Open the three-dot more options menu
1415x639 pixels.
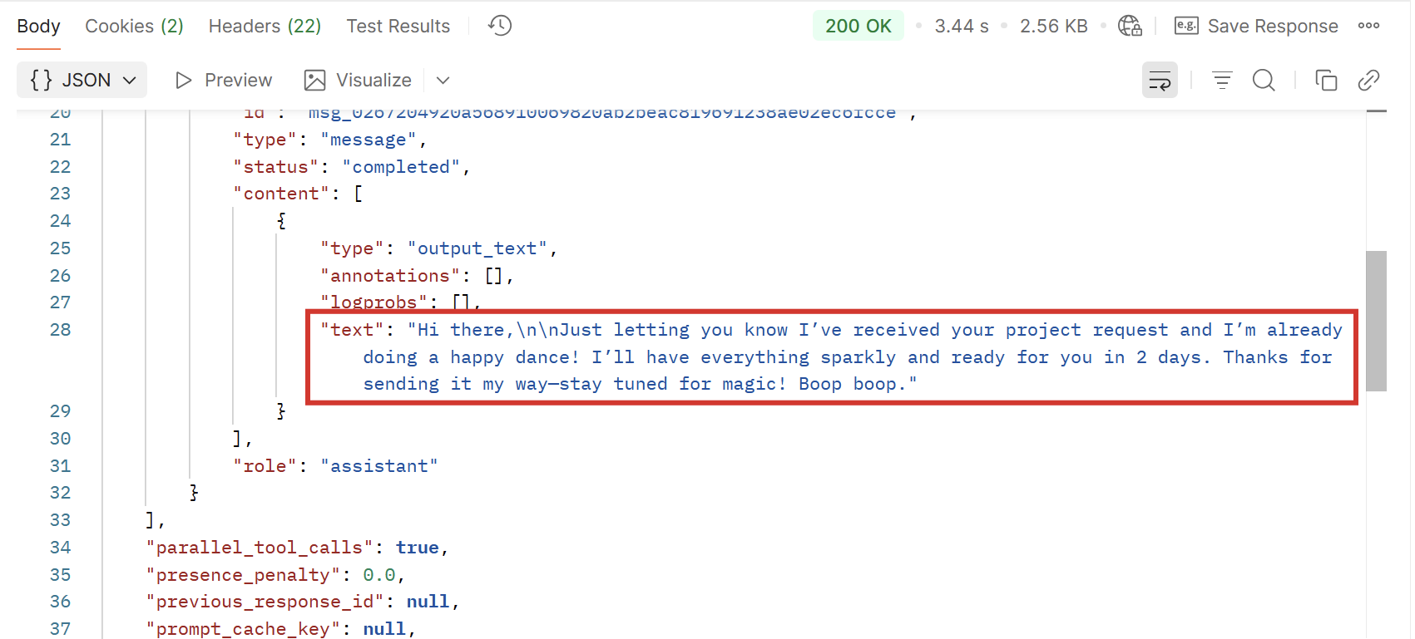tap(1368, 26)
